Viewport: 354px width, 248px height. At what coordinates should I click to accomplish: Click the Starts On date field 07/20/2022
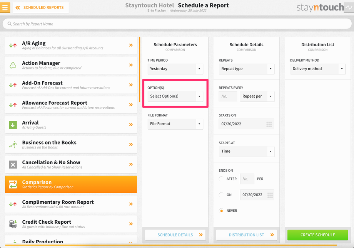pos(246,124)
